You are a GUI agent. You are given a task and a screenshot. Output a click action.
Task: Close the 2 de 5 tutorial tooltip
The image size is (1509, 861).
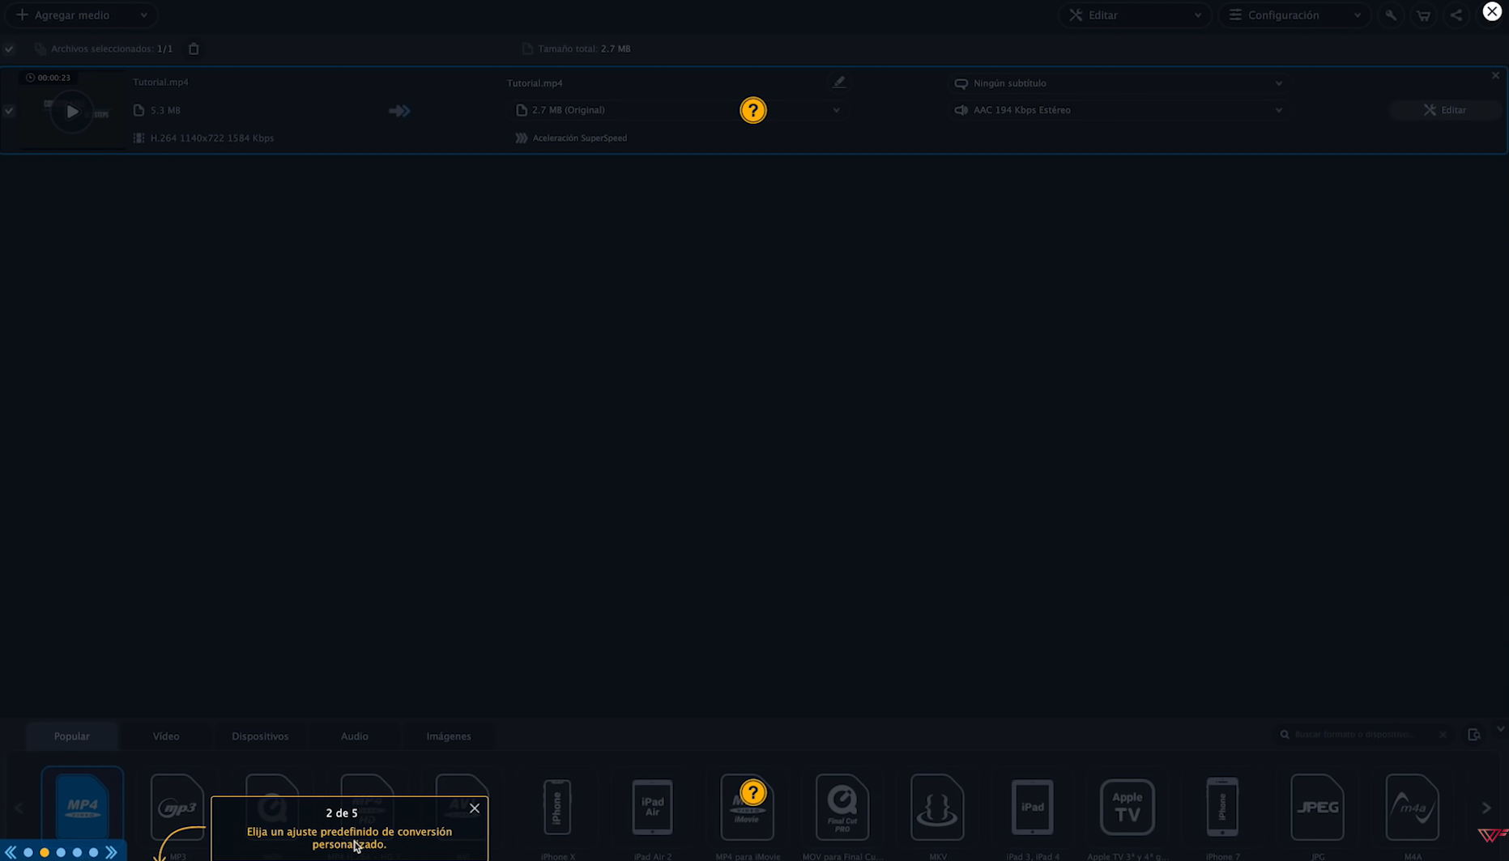click(475, 808)
